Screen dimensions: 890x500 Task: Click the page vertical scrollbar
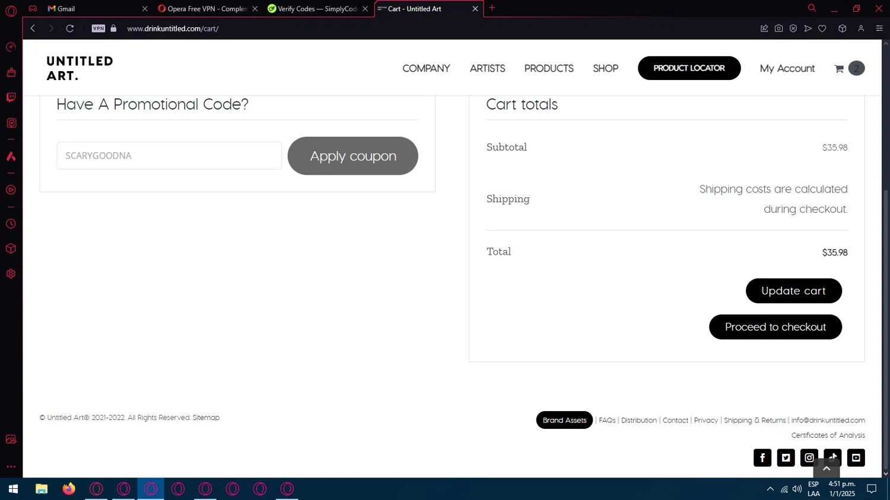click(x=886, y=331)
